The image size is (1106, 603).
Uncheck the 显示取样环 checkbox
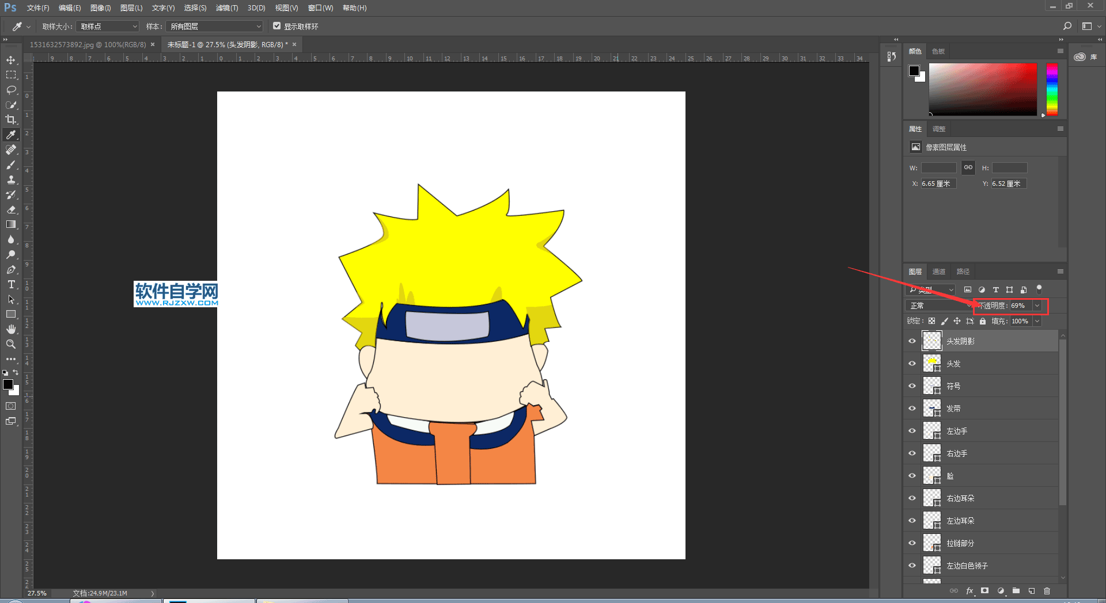277,26
